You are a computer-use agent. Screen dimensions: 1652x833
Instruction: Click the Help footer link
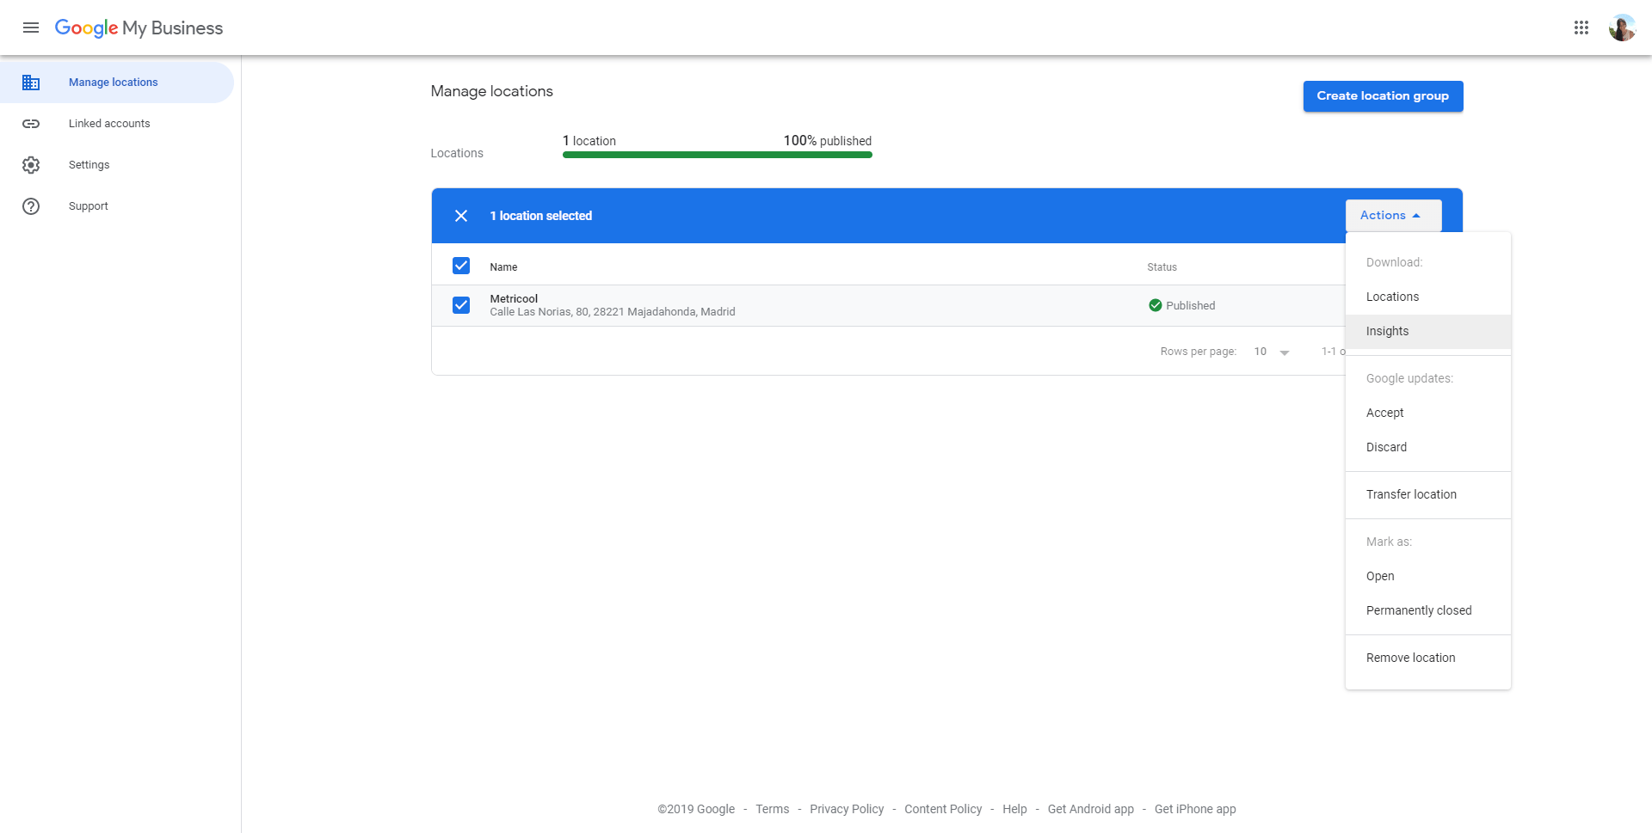(1014, 809)
